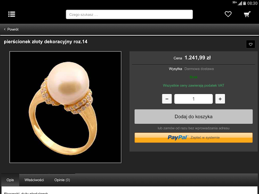Open the Opinie (0) tab
Screen dimensions: 259x194
62,180
